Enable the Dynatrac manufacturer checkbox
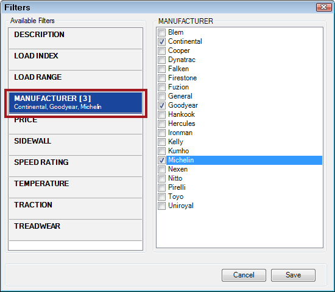The width and height of the screenshot is (335, 292). point(162,60)
